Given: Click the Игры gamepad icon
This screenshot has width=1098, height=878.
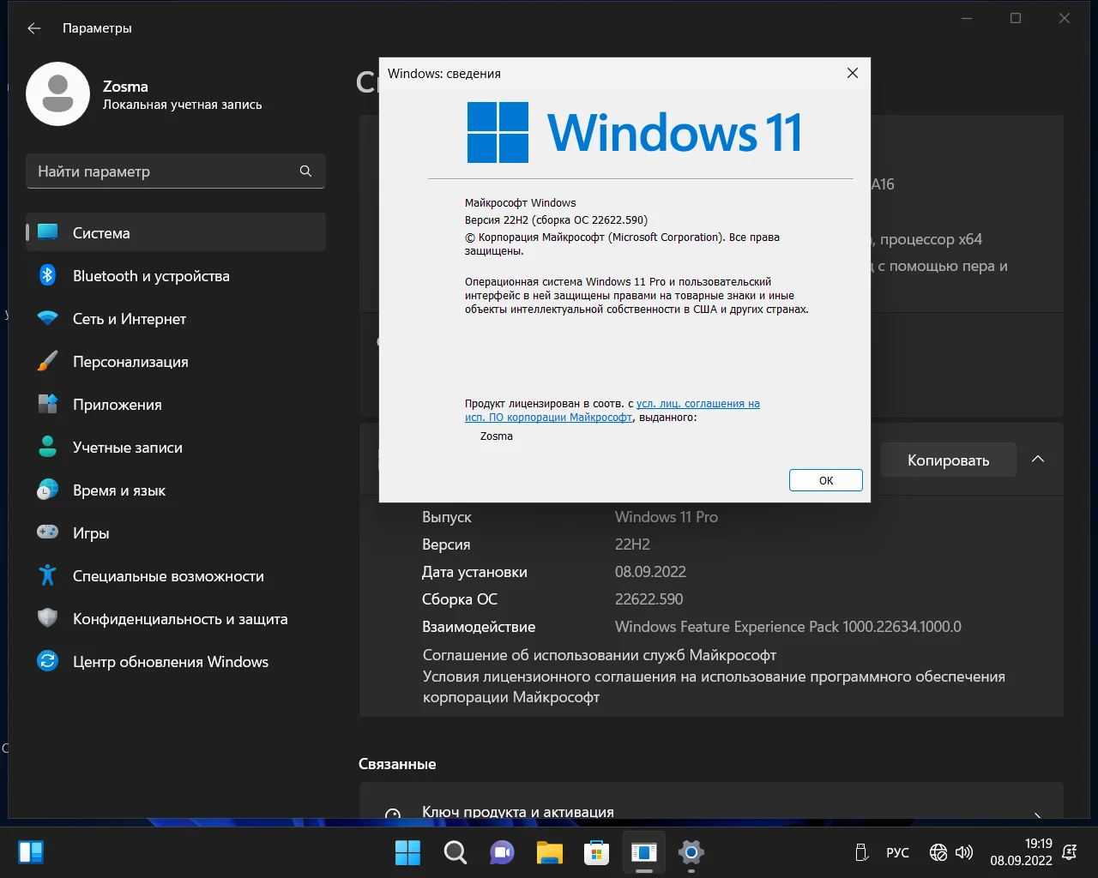Looking at the screenshot, I should point(48,532).
